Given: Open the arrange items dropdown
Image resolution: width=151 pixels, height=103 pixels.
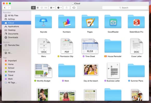Looking at the screenshot, I should tap(52, 8).
